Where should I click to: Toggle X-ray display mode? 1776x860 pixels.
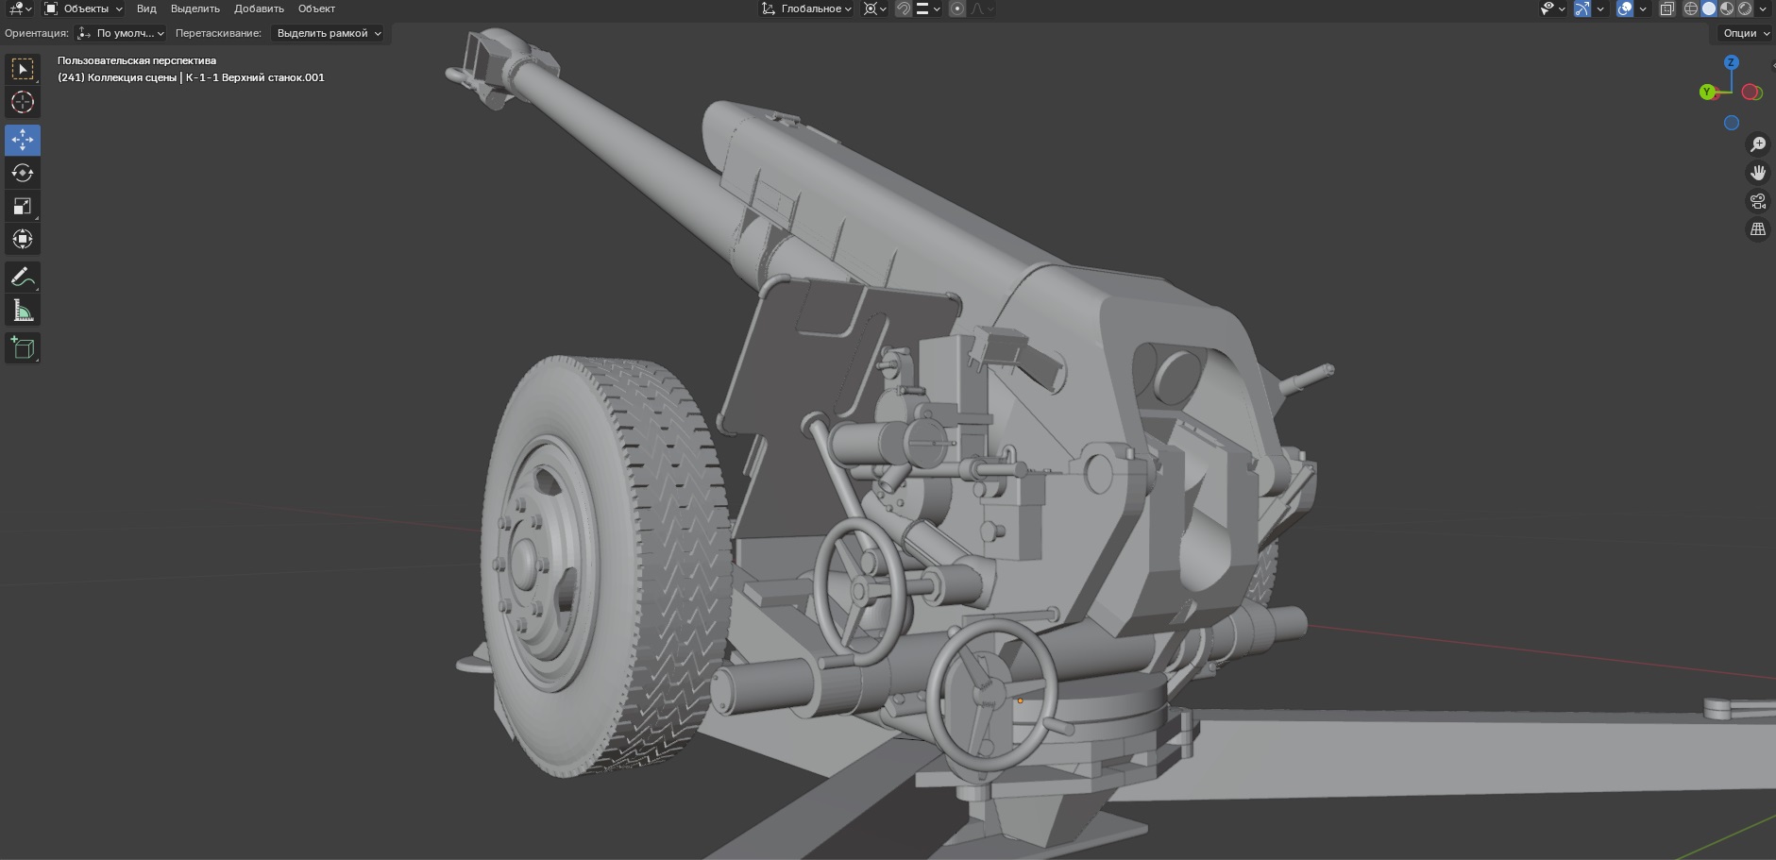pos(1667,8)
